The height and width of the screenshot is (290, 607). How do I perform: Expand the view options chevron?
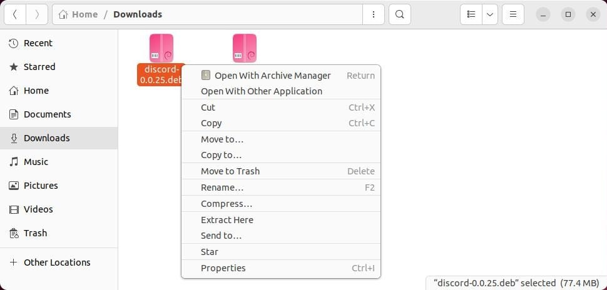click(x=490, y=14)
